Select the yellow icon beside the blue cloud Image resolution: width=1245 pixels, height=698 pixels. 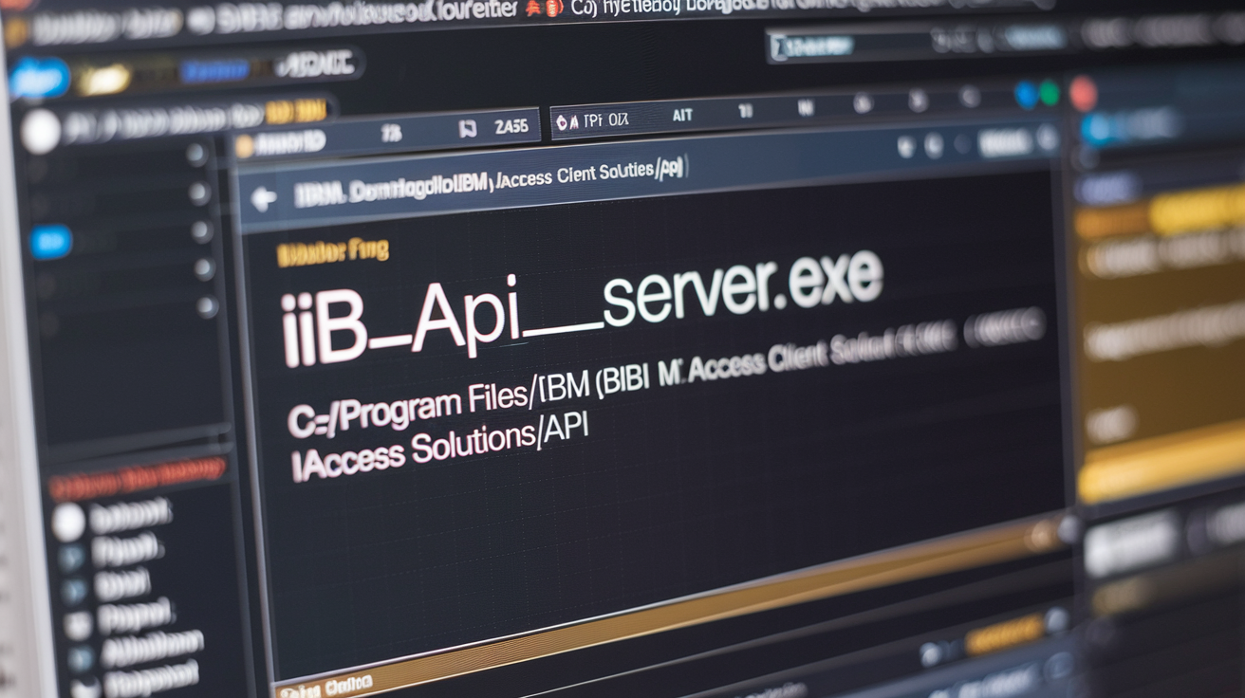click(104, 80)
